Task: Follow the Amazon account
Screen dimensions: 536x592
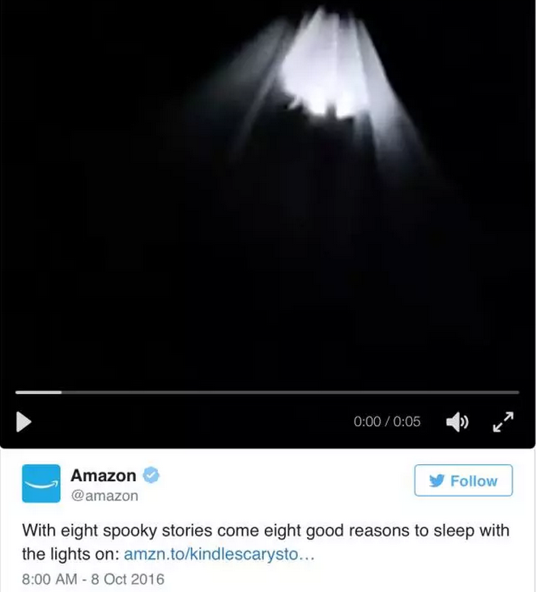Action: 463,480
